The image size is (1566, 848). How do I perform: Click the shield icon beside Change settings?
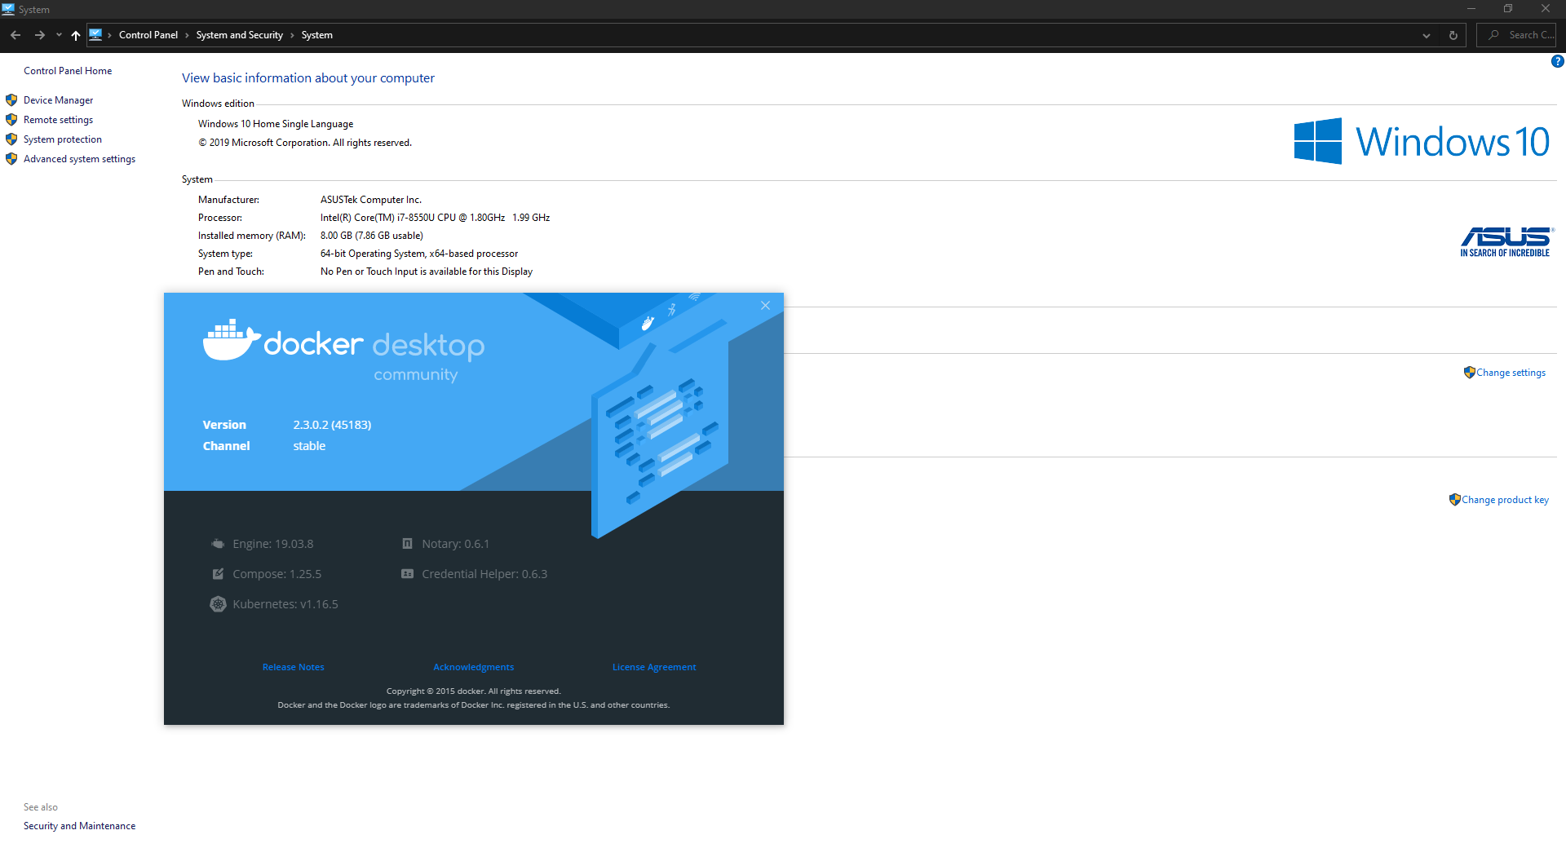tap(1470, 373)
